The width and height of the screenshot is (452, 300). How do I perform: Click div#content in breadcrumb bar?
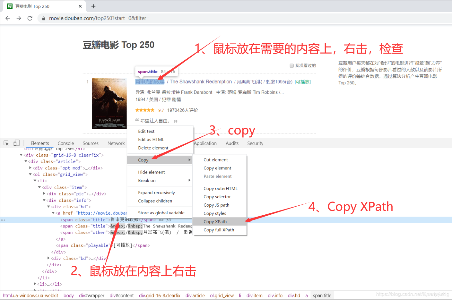tap(122, 296)
